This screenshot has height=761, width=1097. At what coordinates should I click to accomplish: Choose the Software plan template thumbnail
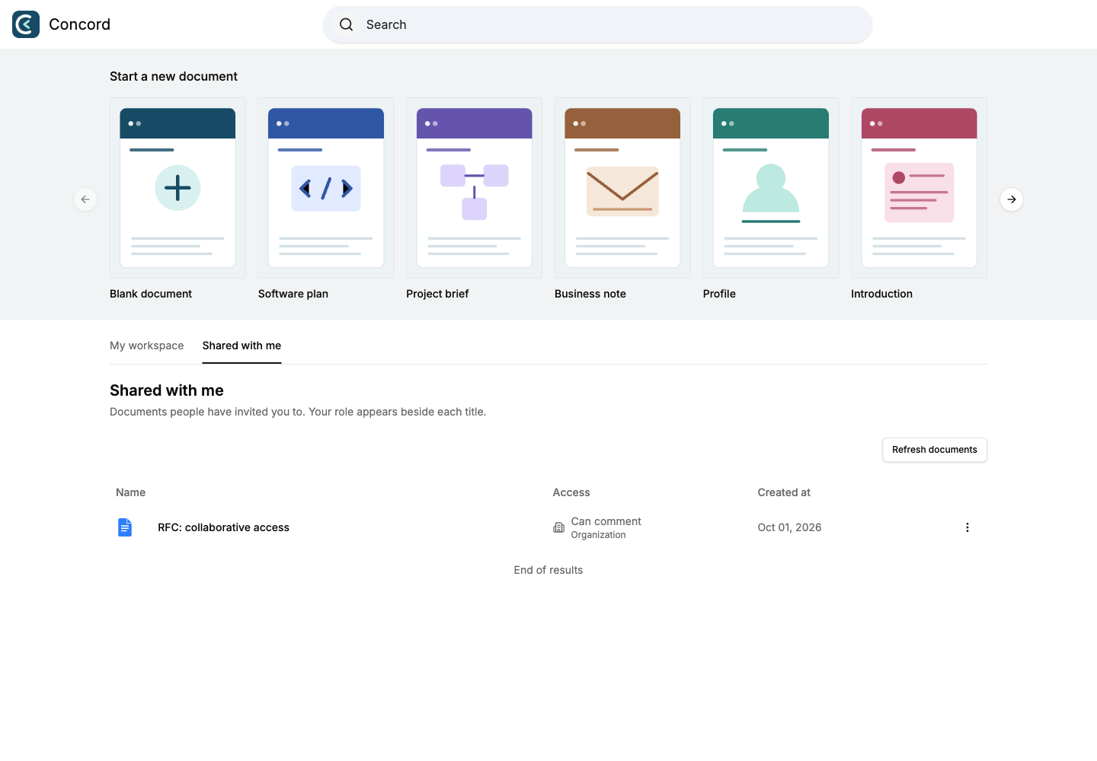(326, 188)
